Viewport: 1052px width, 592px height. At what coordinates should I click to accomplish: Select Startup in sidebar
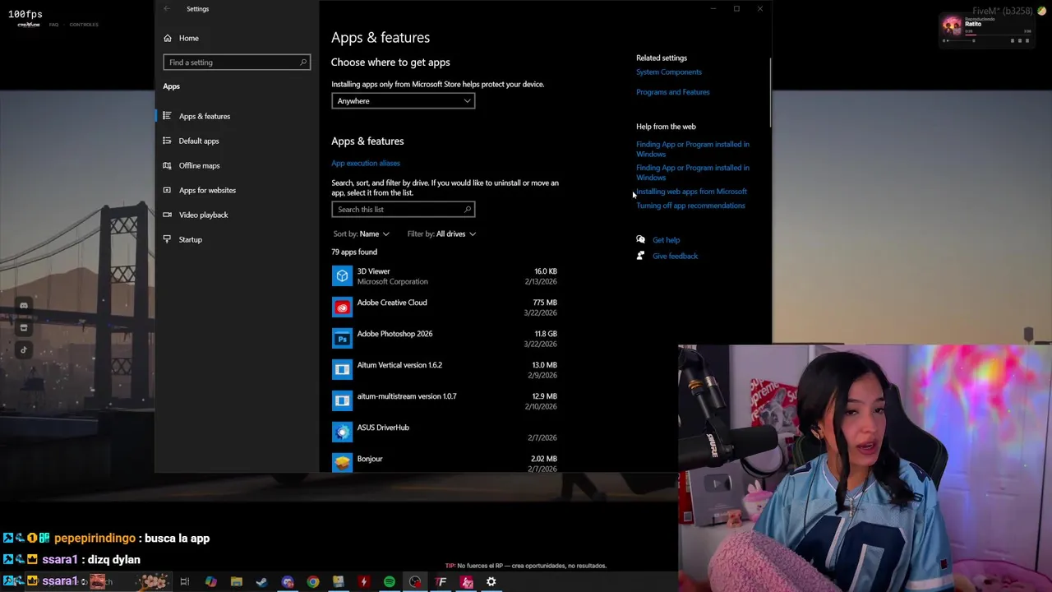pos(237,239)
